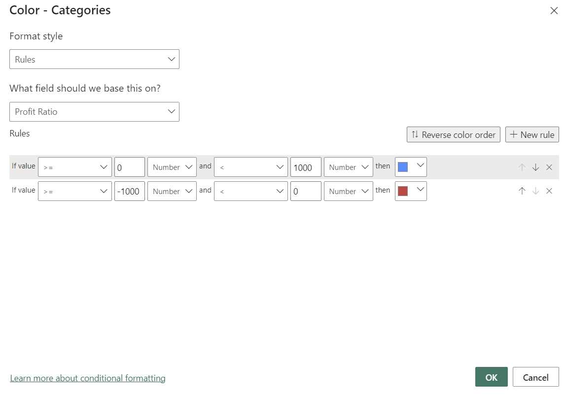Screen dimensions: 565x395
Task: Open first rule's >= operator dropdown
Action: pos(75,167)
